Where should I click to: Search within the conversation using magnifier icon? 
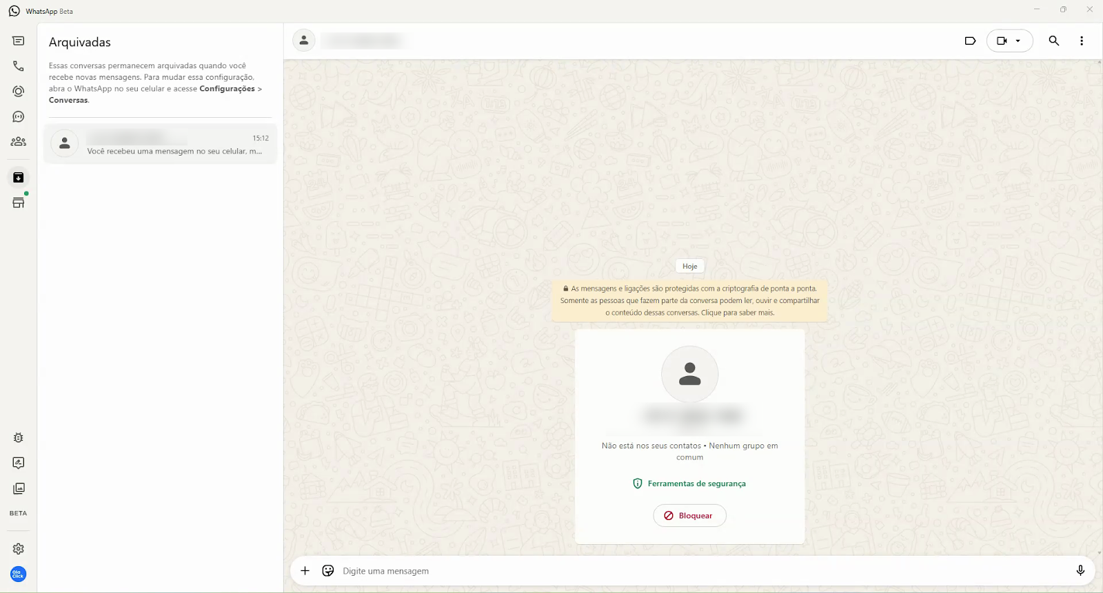[x=1054, y=41]
